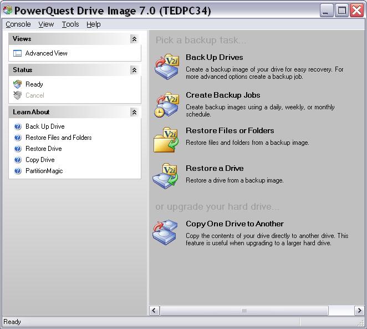
Task: Learn about PartitionMagic
Action: point(44,171)
